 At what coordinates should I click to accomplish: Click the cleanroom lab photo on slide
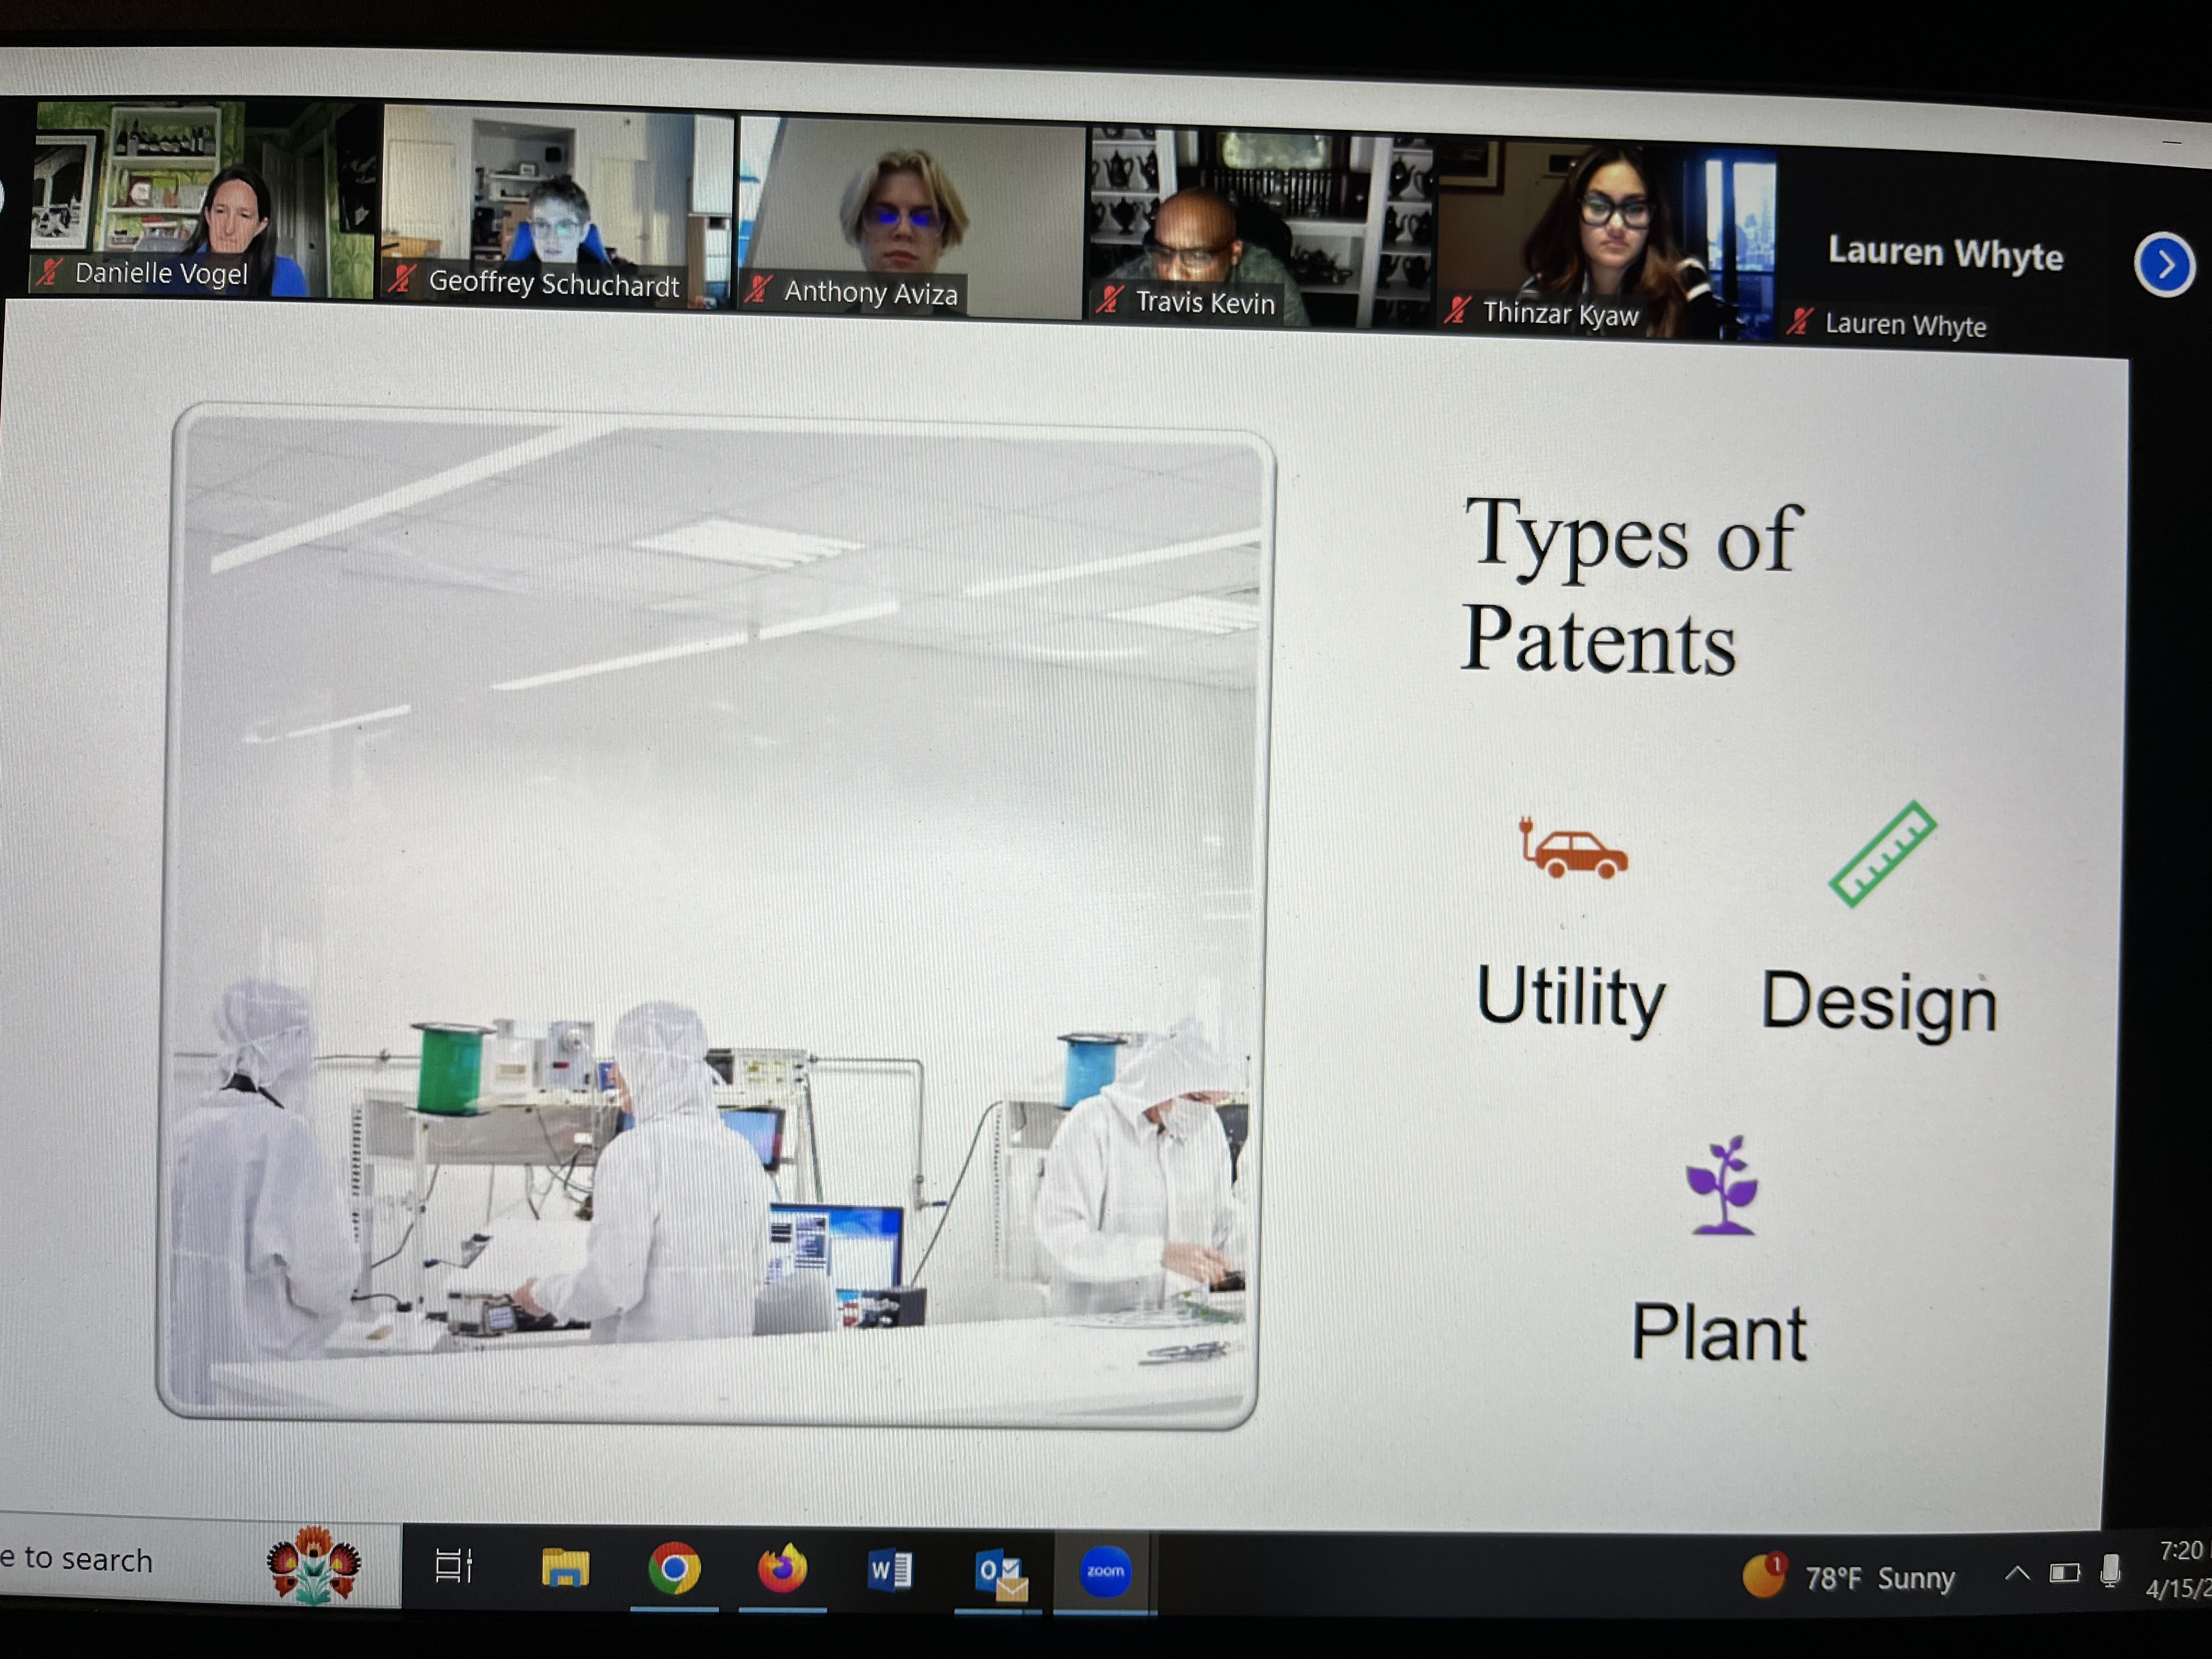pos(715,915)
